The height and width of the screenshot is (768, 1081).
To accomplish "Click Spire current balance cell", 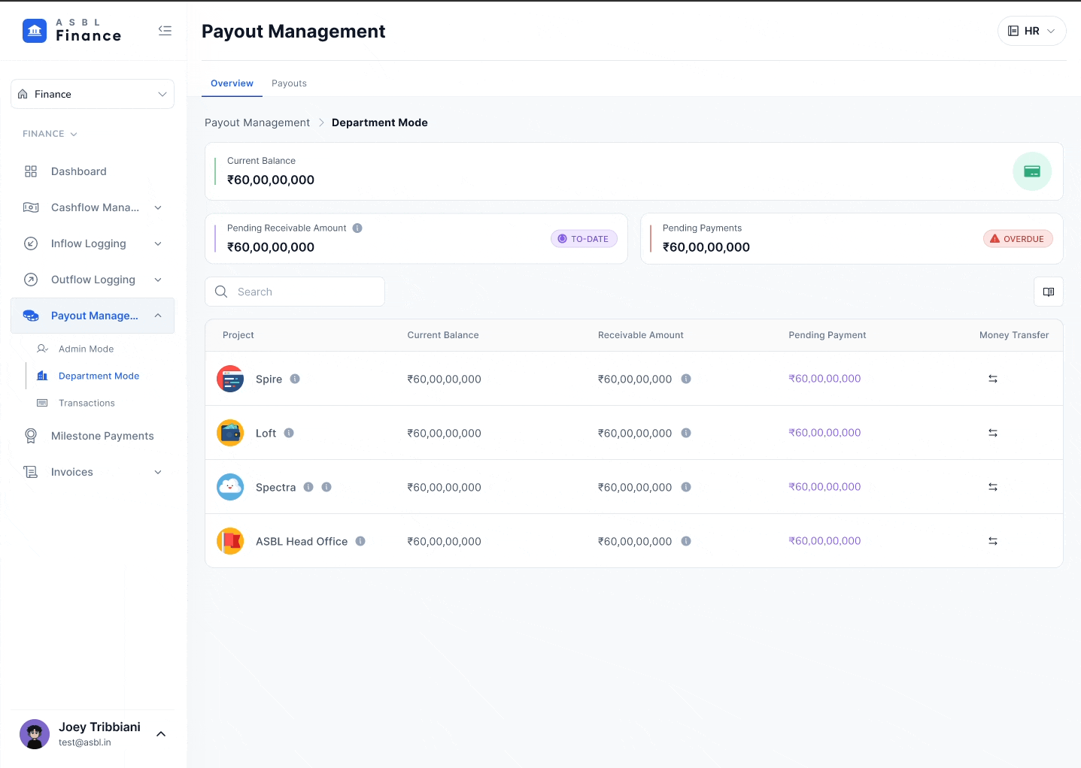I will tap(445, 379).
